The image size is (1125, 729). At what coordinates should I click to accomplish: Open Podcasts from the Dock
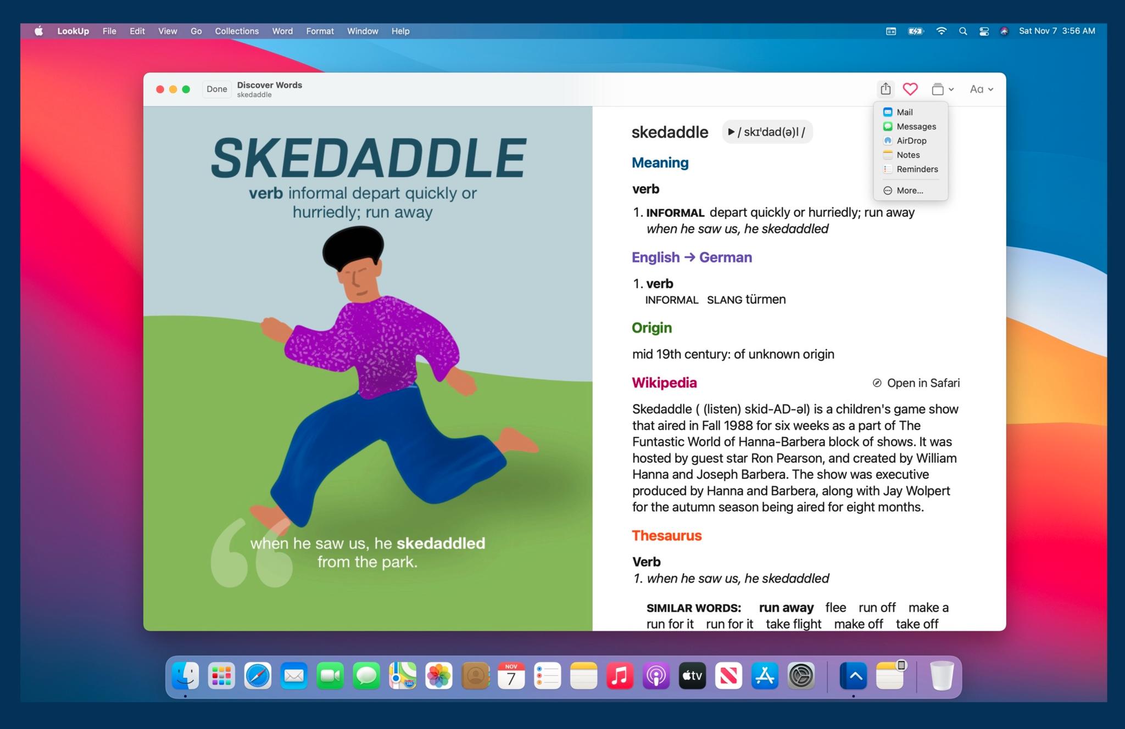[x=656, y=676]
